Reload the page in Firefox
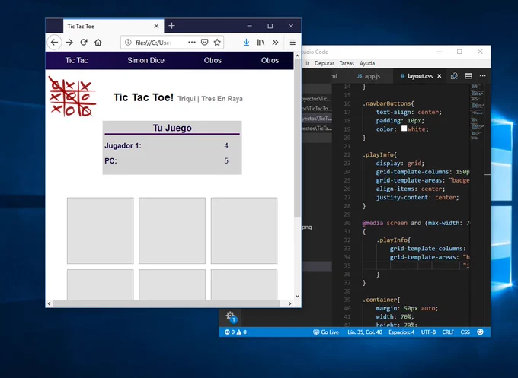This screenshot has height=378, width=518. [84, 43]
